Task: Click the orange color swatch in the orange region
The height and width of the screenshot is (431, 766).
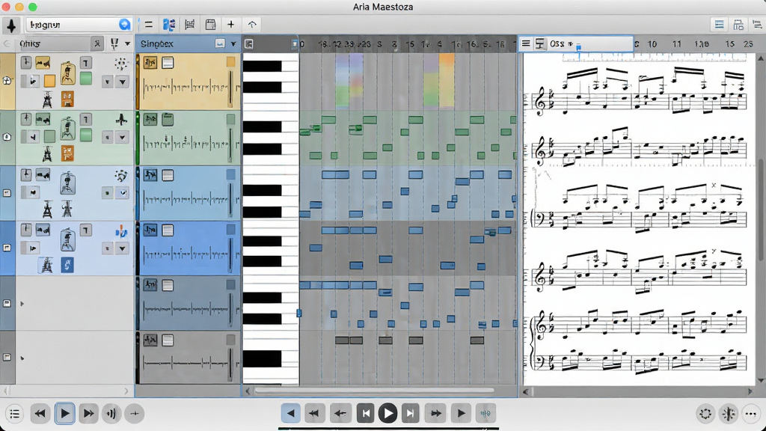Action: 230,61
